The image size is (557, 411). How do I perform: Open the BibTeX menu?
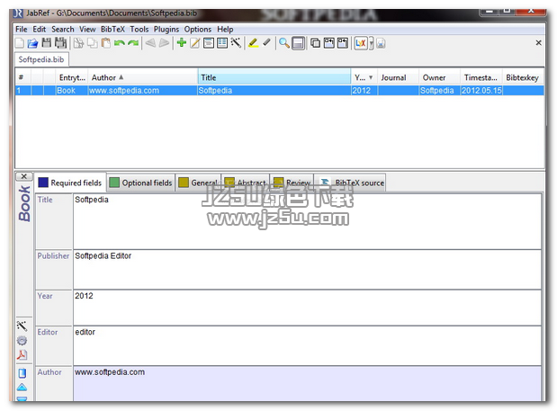112,29
